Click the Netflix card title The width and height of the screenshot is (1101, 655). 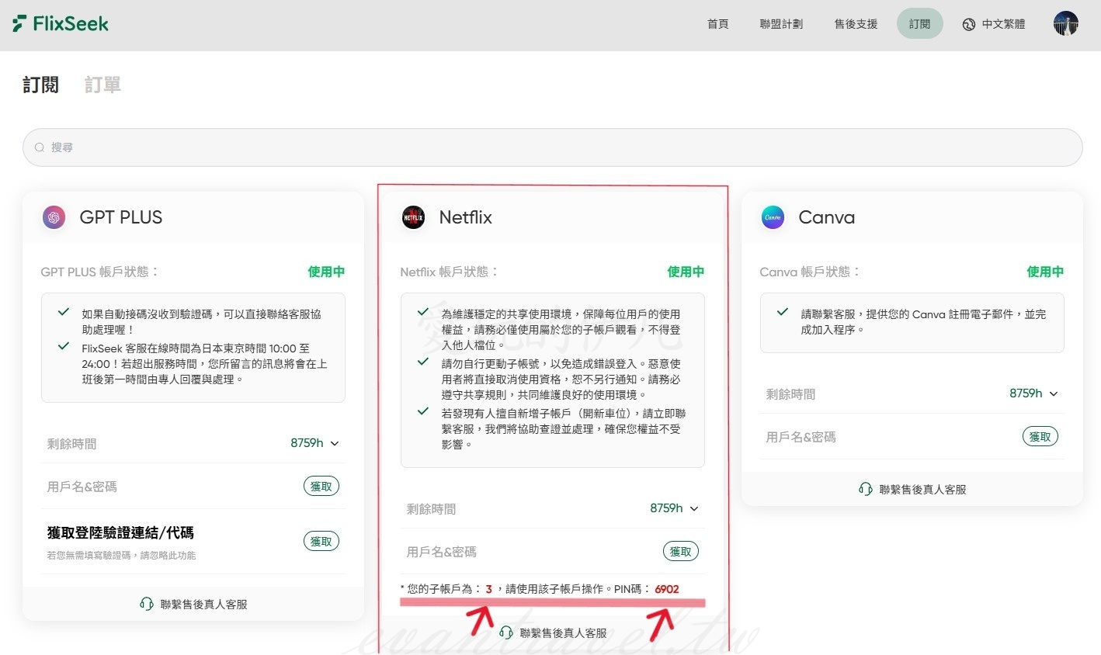[x=465, y=217]
